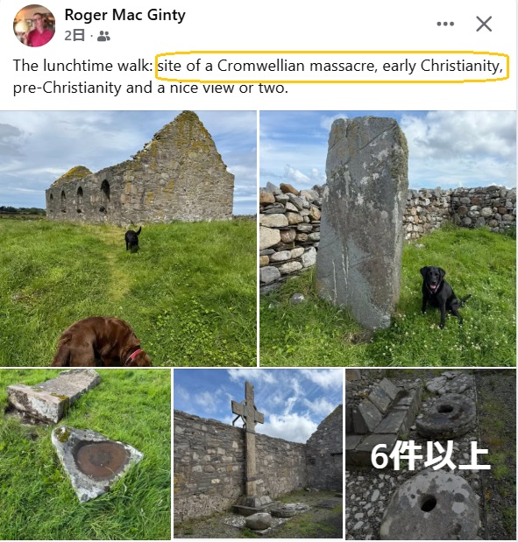Image resolution: width=518 pixels, height=542 pixels.
Task: Click the 2日 post timestamp
Action: pos(75,36)
